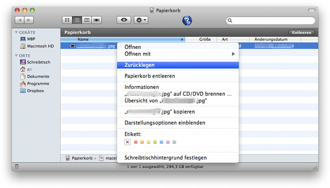Apply the purple label color
The width and height of the screenshot is (330, 188).
(168, 142)
